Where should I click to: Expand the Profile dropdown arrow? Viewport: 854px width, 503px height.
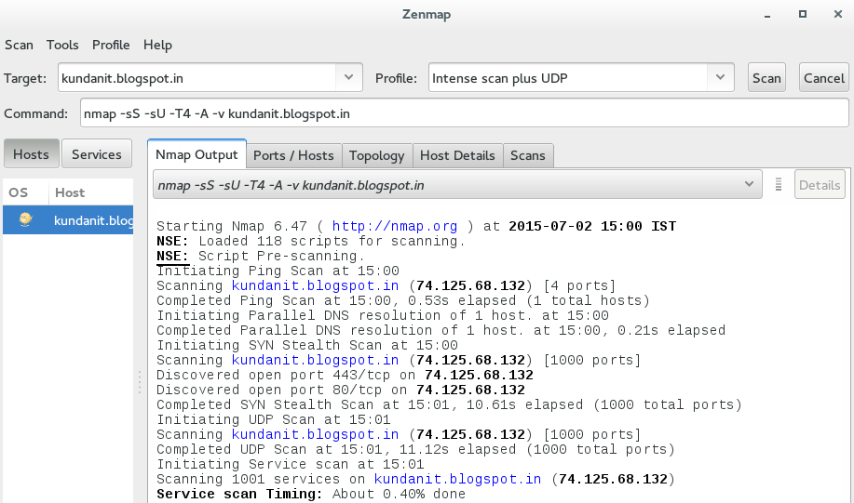(x=721, y=78)
